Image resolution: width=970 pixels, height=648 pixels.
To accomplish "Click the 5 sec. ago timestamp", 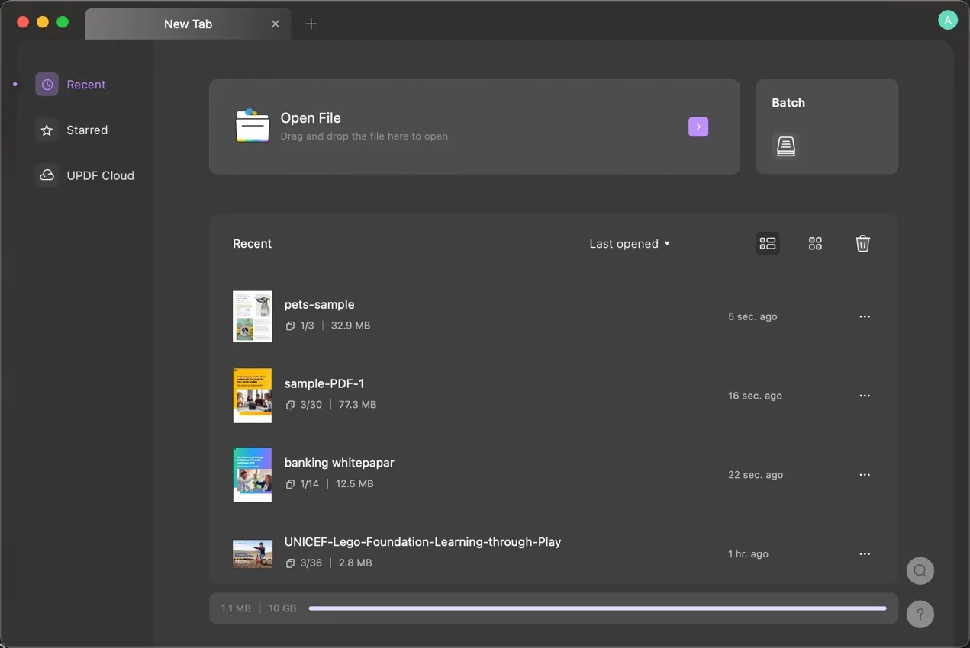I will click(752, 316).
